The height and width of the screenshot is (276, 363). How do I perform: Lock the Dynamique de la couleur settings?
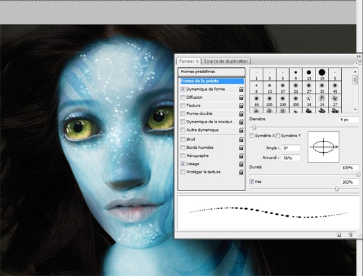point(241,122)
